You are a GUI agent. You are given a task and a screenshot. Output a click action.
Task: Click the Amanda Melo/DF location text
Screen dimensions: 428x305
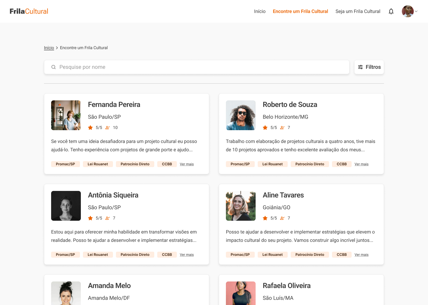tap(109, 298)
